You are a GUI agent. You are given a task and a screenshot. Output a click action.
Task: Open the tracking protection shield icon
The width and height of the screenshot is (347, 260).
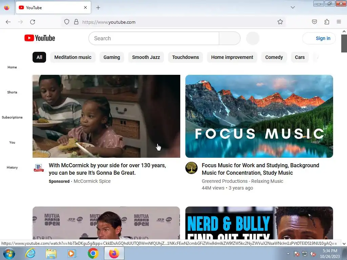point(67,22)
